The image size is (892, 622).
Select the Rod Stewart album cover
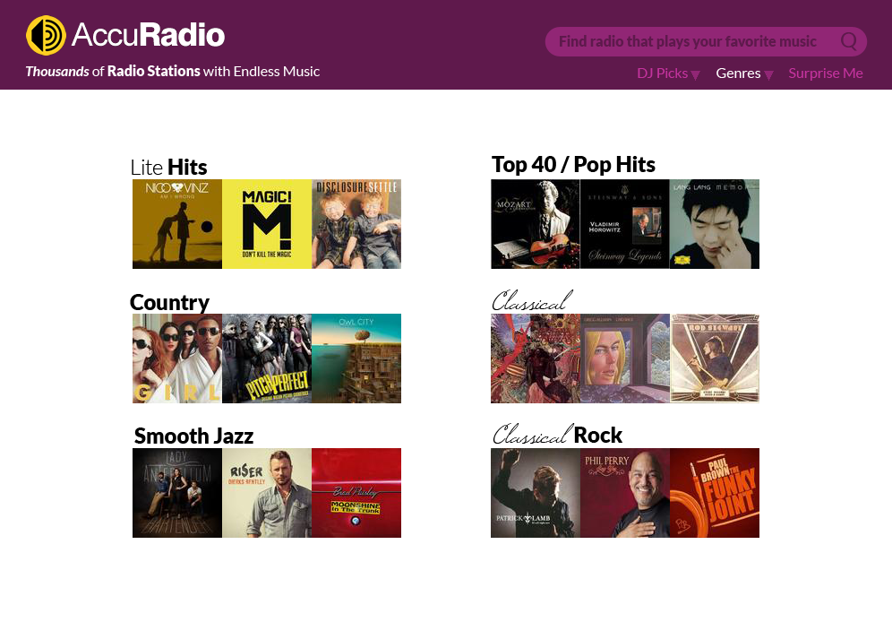click(715, 359)
